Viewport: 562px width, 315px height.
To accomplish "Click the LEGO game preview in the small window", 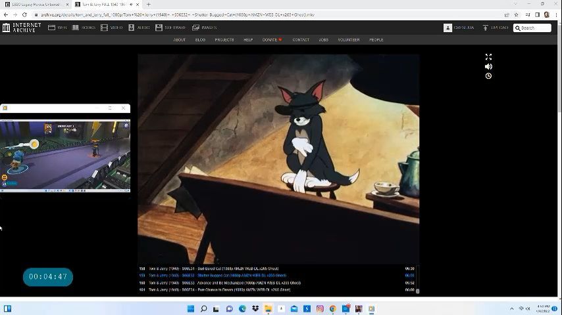I will click(65, 156).
